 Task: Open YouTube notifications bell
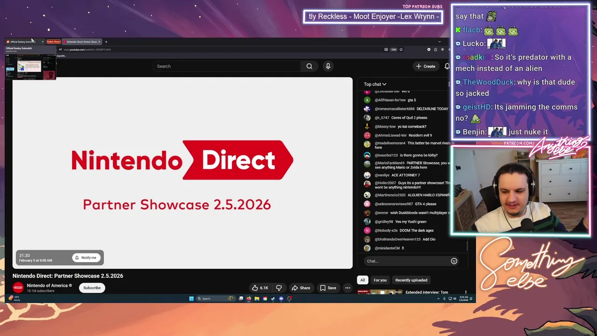(x=447, y=66)
